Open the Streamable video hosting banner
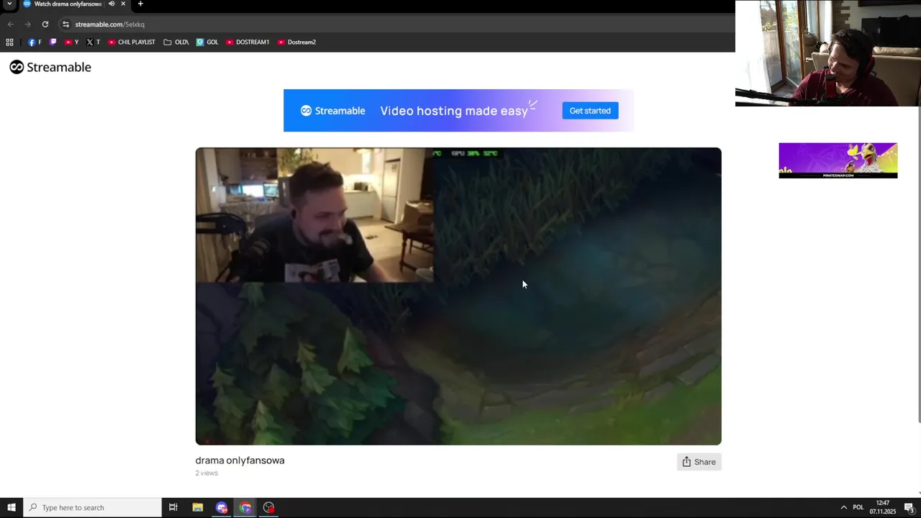921x518 pixels. coord(458,111)
